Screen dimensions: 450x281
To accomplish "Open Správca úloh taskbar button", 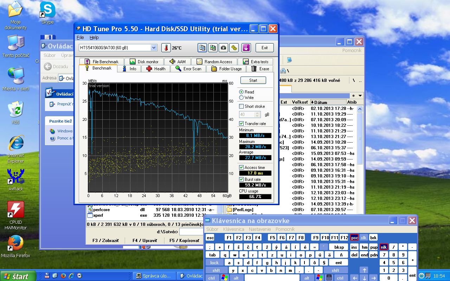I will [x=155, y=276].
